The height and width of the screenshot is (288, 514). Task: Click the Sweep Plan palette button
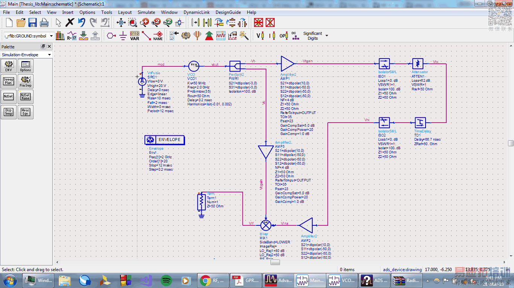[8, 81]
